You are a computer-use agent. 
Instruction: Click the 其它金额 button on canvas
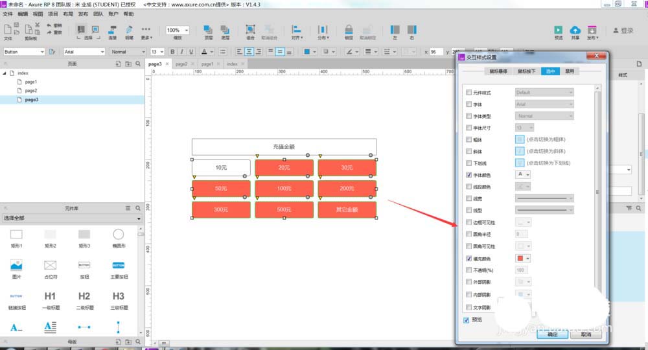pos(347,209)
